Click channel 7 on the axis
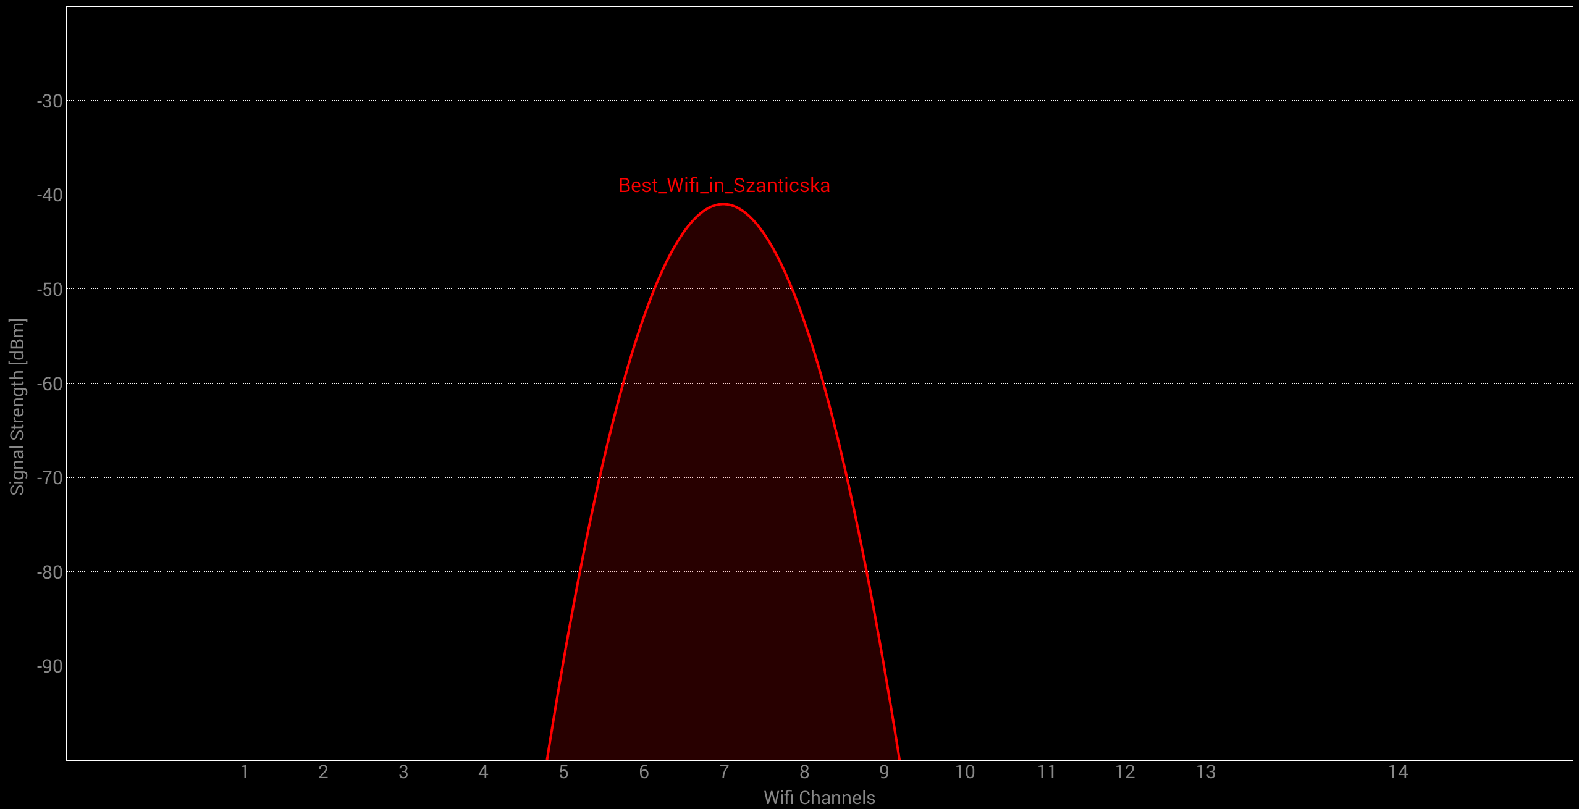This screenshot has width=1579, height=809. coord(724,772)
